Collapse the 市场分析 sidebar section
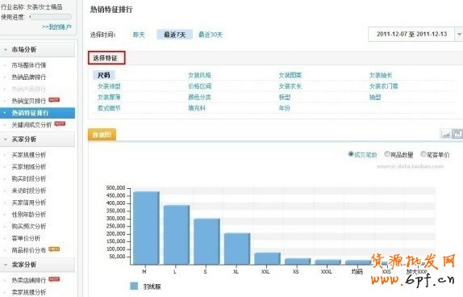463x297 pixels. tap(6, 50)
